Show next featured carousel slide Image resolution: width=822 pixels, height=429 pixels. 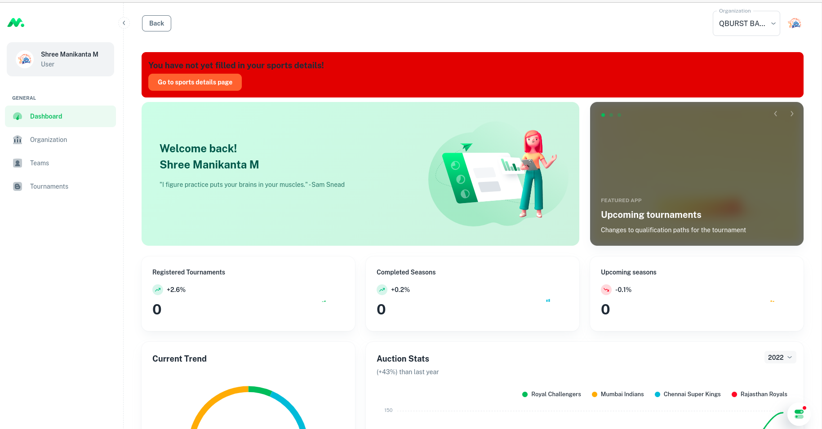(x=792, y=114)
